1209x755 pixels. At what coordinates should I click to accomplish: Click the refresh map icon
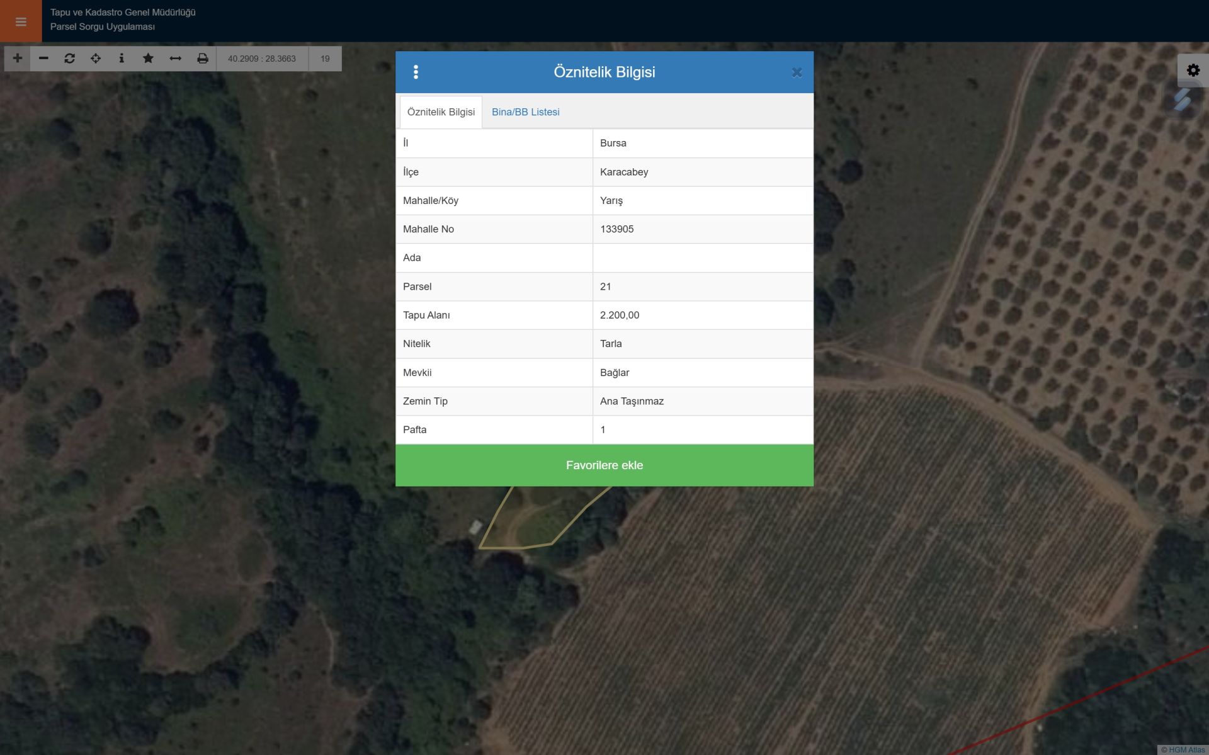click(x=69, y=58)
